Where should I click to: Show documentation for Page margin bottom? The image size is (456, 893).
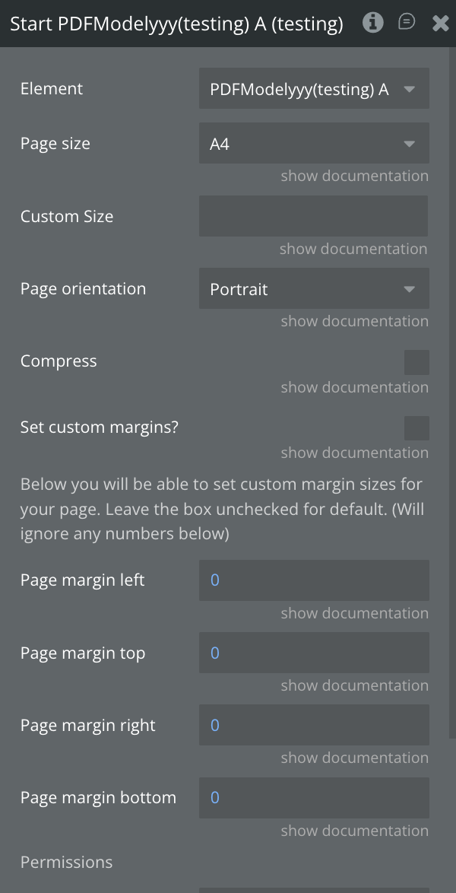click(x=354, y=831)
